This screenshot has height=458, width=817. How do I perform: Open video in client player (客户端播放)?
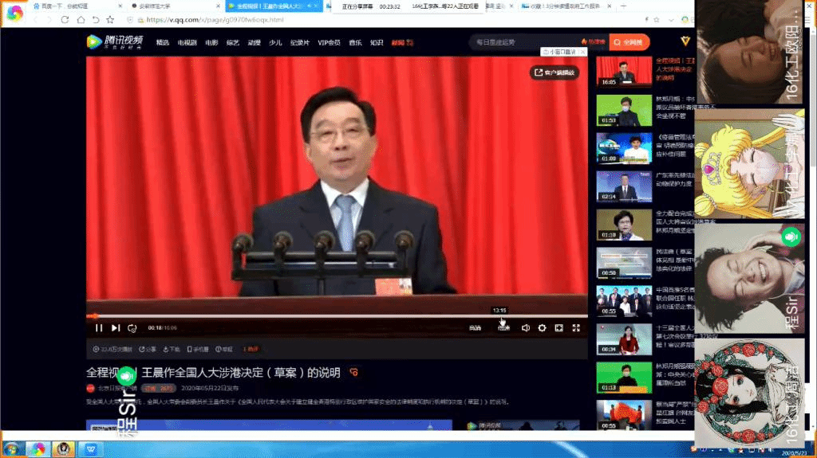555,72
